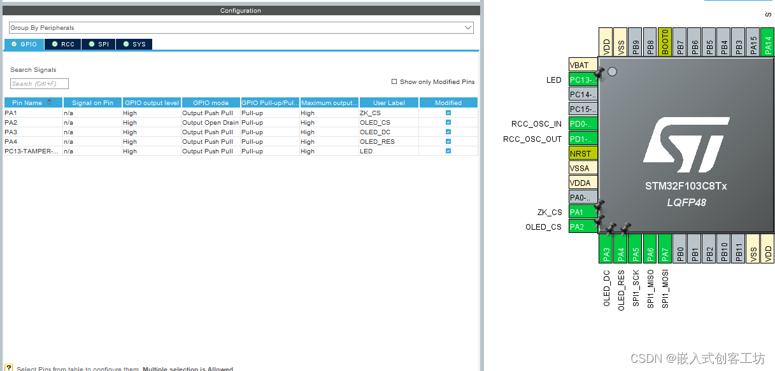Viewport: 775px width, 371px height.
Task: Switch to the GPIO tab
Action: point(24,45)
